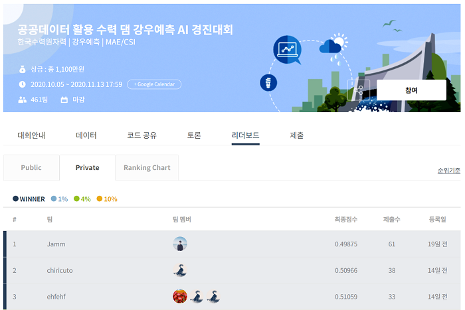Click the prize money bag icon
Image resolution: width=465 pixels, height=310 pixels.
tap(22, 69)
